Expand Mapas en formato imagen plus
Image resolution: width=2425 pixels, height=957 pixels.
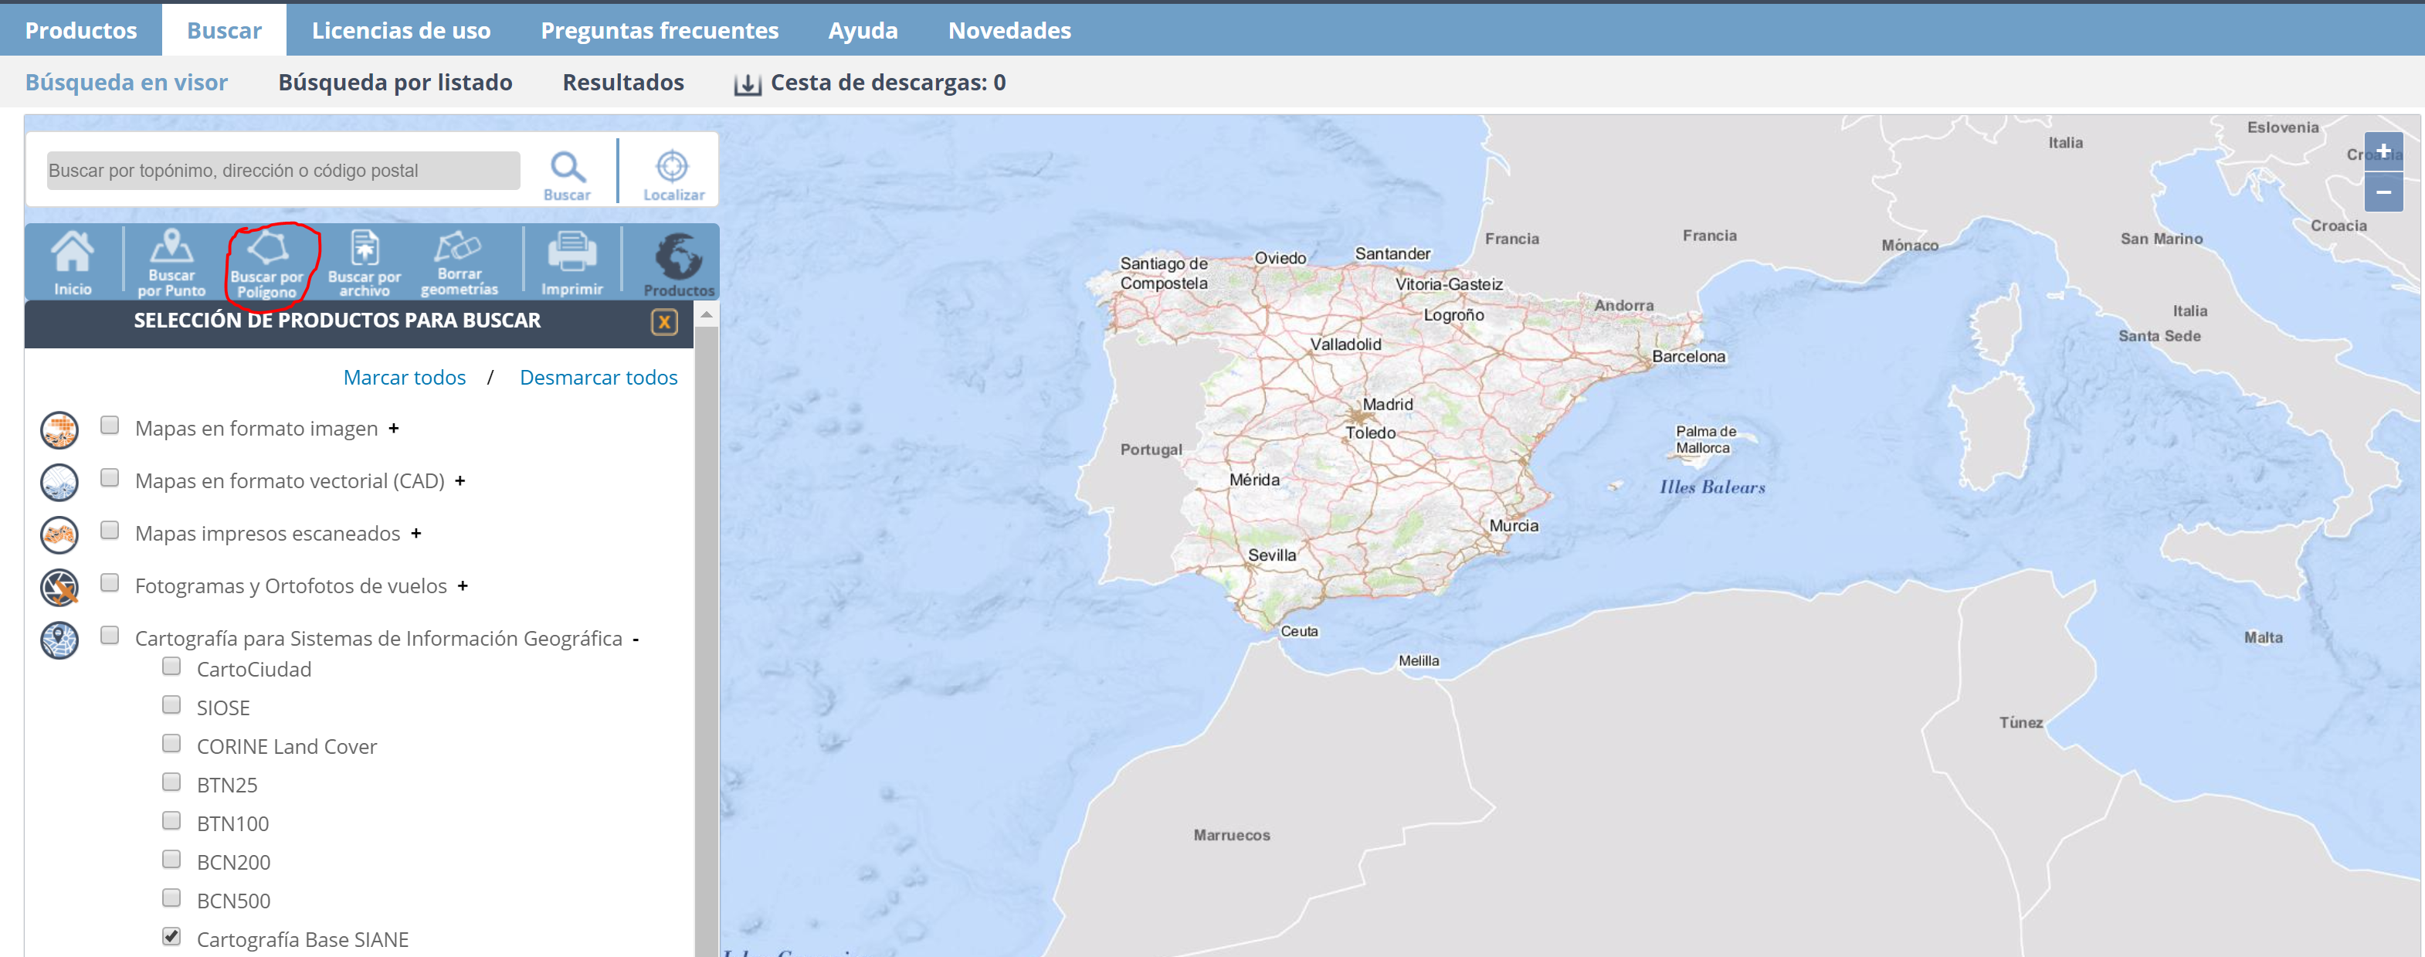point(394,429)
